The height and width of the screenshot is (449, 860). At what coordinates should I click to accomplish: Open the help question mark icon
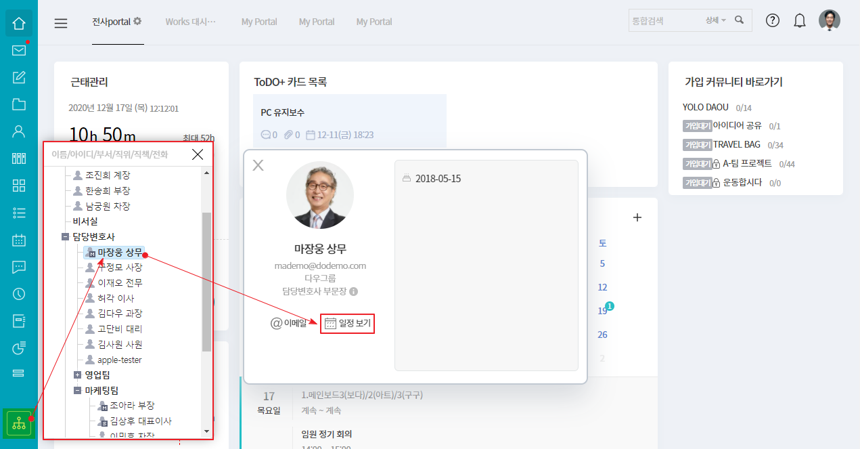click(x=773, y=21)
